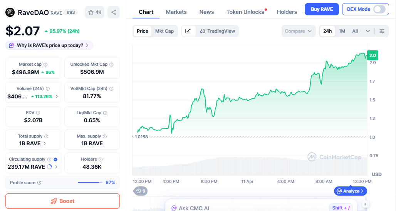Click the Ask CMC AI icon
396x211 pixels.
tap(174, 208)
